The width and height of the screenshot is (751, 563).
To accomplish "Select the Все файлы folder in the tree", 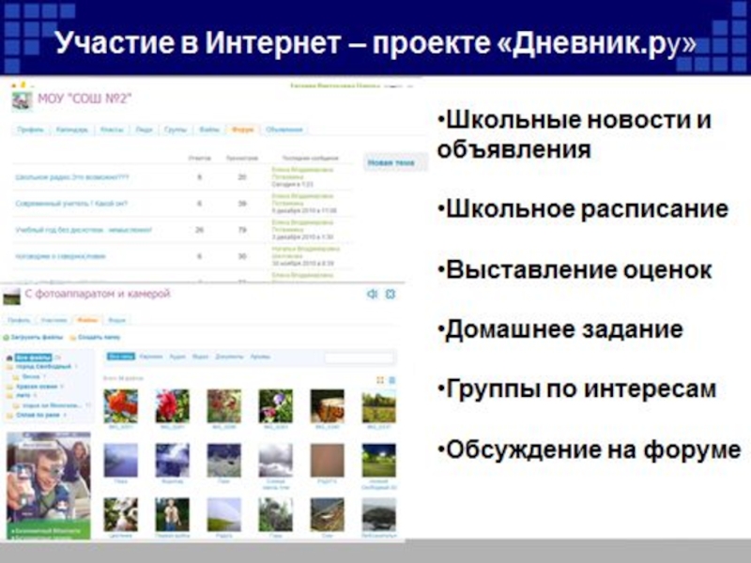I will pos(33,358).
